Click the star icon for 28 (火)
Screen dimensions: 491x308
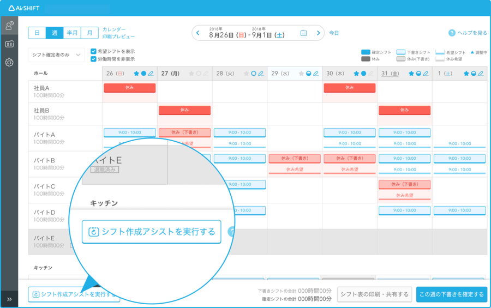(246, 74)
